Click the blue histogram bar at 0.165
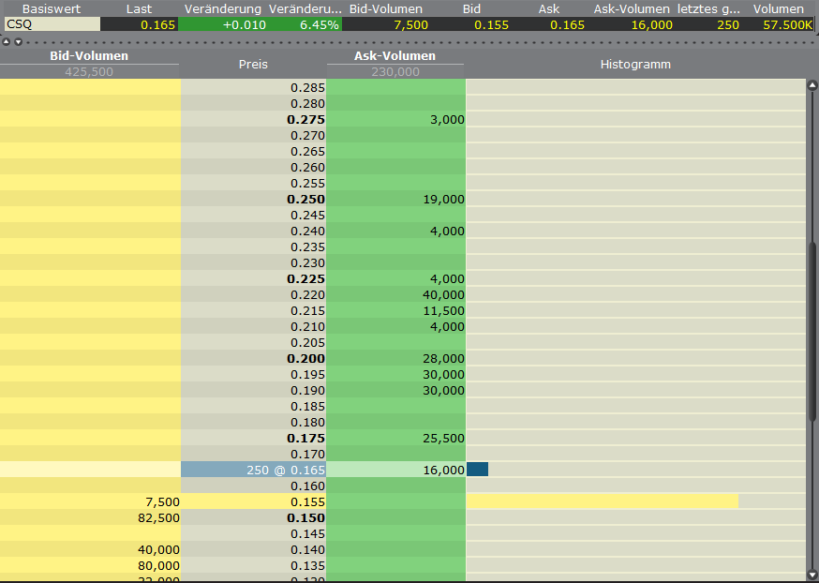The image size is (819, 583). coord(477,469)
